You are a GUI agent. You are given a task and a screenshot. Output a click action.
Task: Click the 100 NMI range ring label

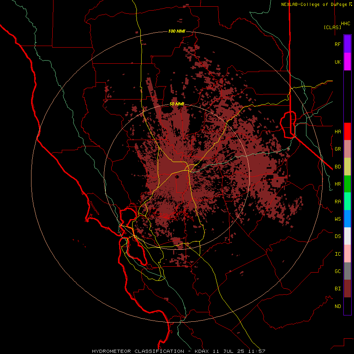point(177,31)
